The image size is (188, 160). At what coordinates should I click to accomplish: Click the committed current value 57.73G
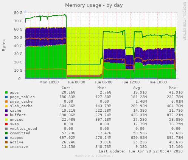coord(68,133)
